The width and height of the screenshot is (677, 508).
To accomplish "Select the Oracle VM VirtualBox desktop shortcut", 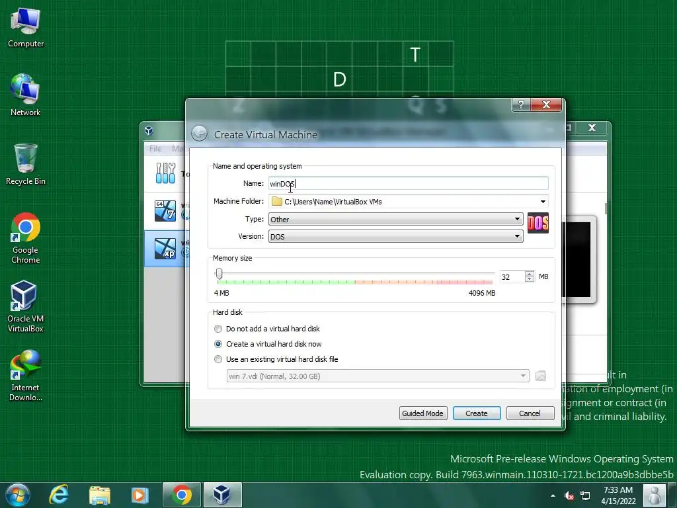I will coord(26,306).
